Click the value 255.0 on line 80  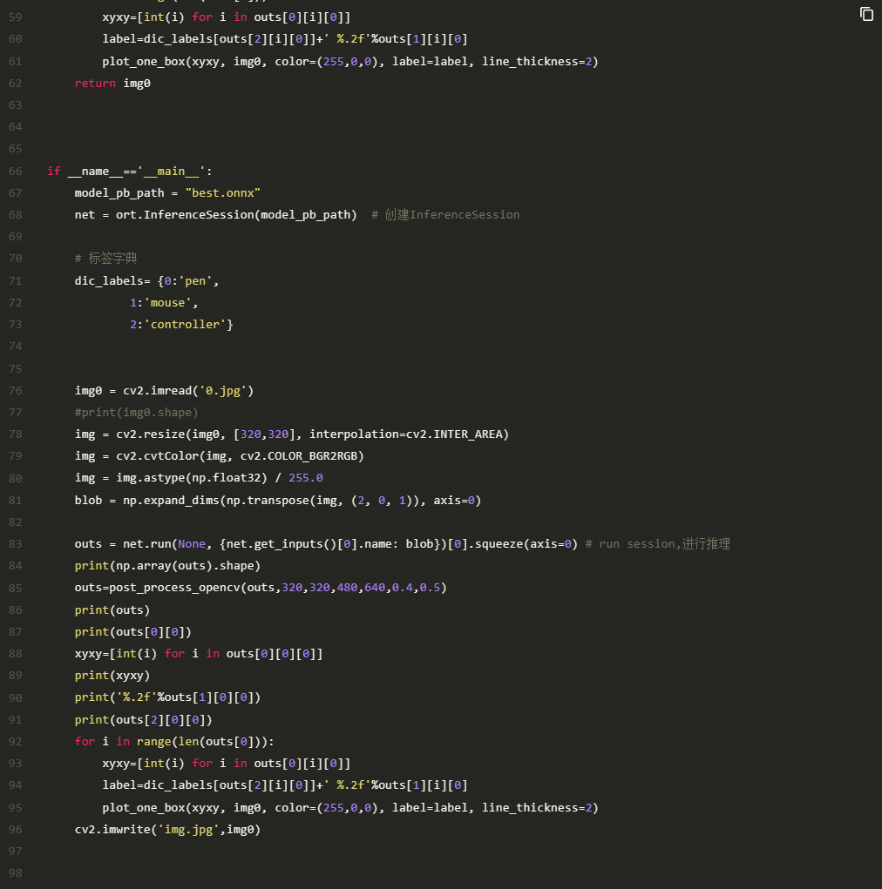pos(306,478)
